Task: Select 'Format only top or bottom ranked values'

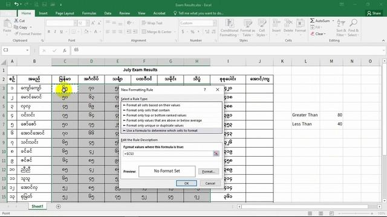Action: [x=171, y=115]
